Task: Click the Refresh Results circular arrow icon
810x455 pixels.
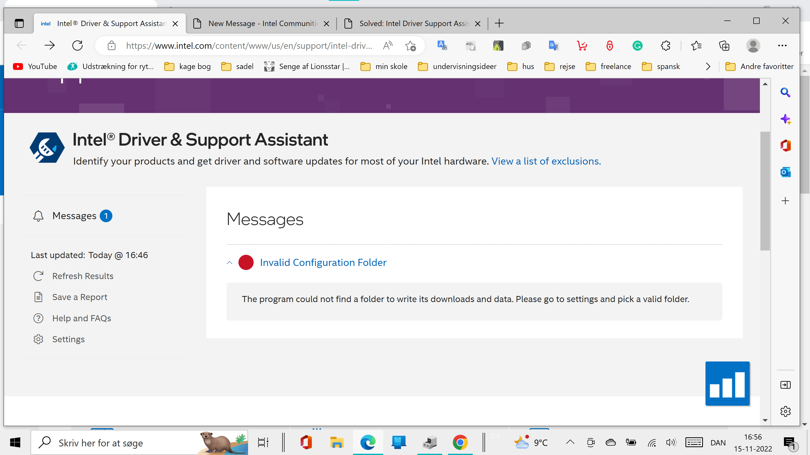Action: pyautogui.click(x=38, y=276)
